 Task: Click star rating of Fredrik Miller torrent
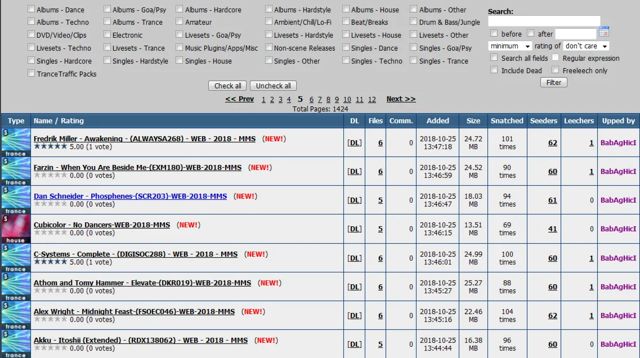pos(50,146)
